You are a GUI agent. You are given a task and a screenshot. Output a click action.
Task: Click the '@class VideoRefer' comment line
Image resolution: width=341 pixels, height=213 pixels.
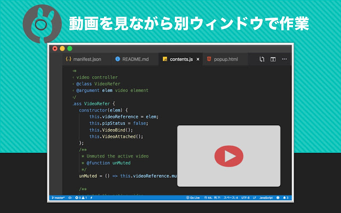98,84
